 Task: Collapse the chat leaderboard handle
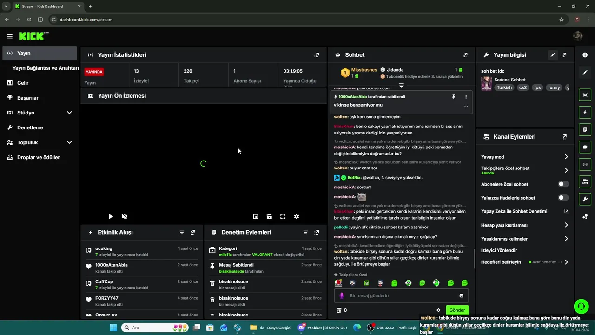(401, 85)
